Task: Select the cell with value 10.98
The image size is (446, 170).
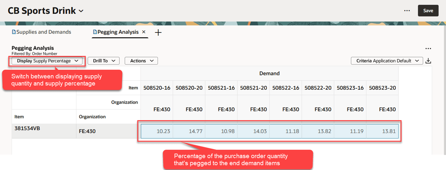Action: click(221, 131)
